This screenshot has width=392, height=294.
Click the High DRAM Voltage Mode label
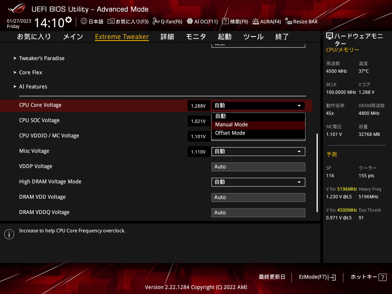pos(50,182)
